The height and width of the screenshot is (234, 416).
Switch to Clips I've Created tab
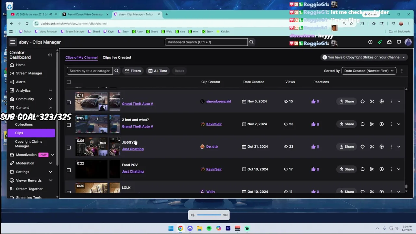pos(117,58)
